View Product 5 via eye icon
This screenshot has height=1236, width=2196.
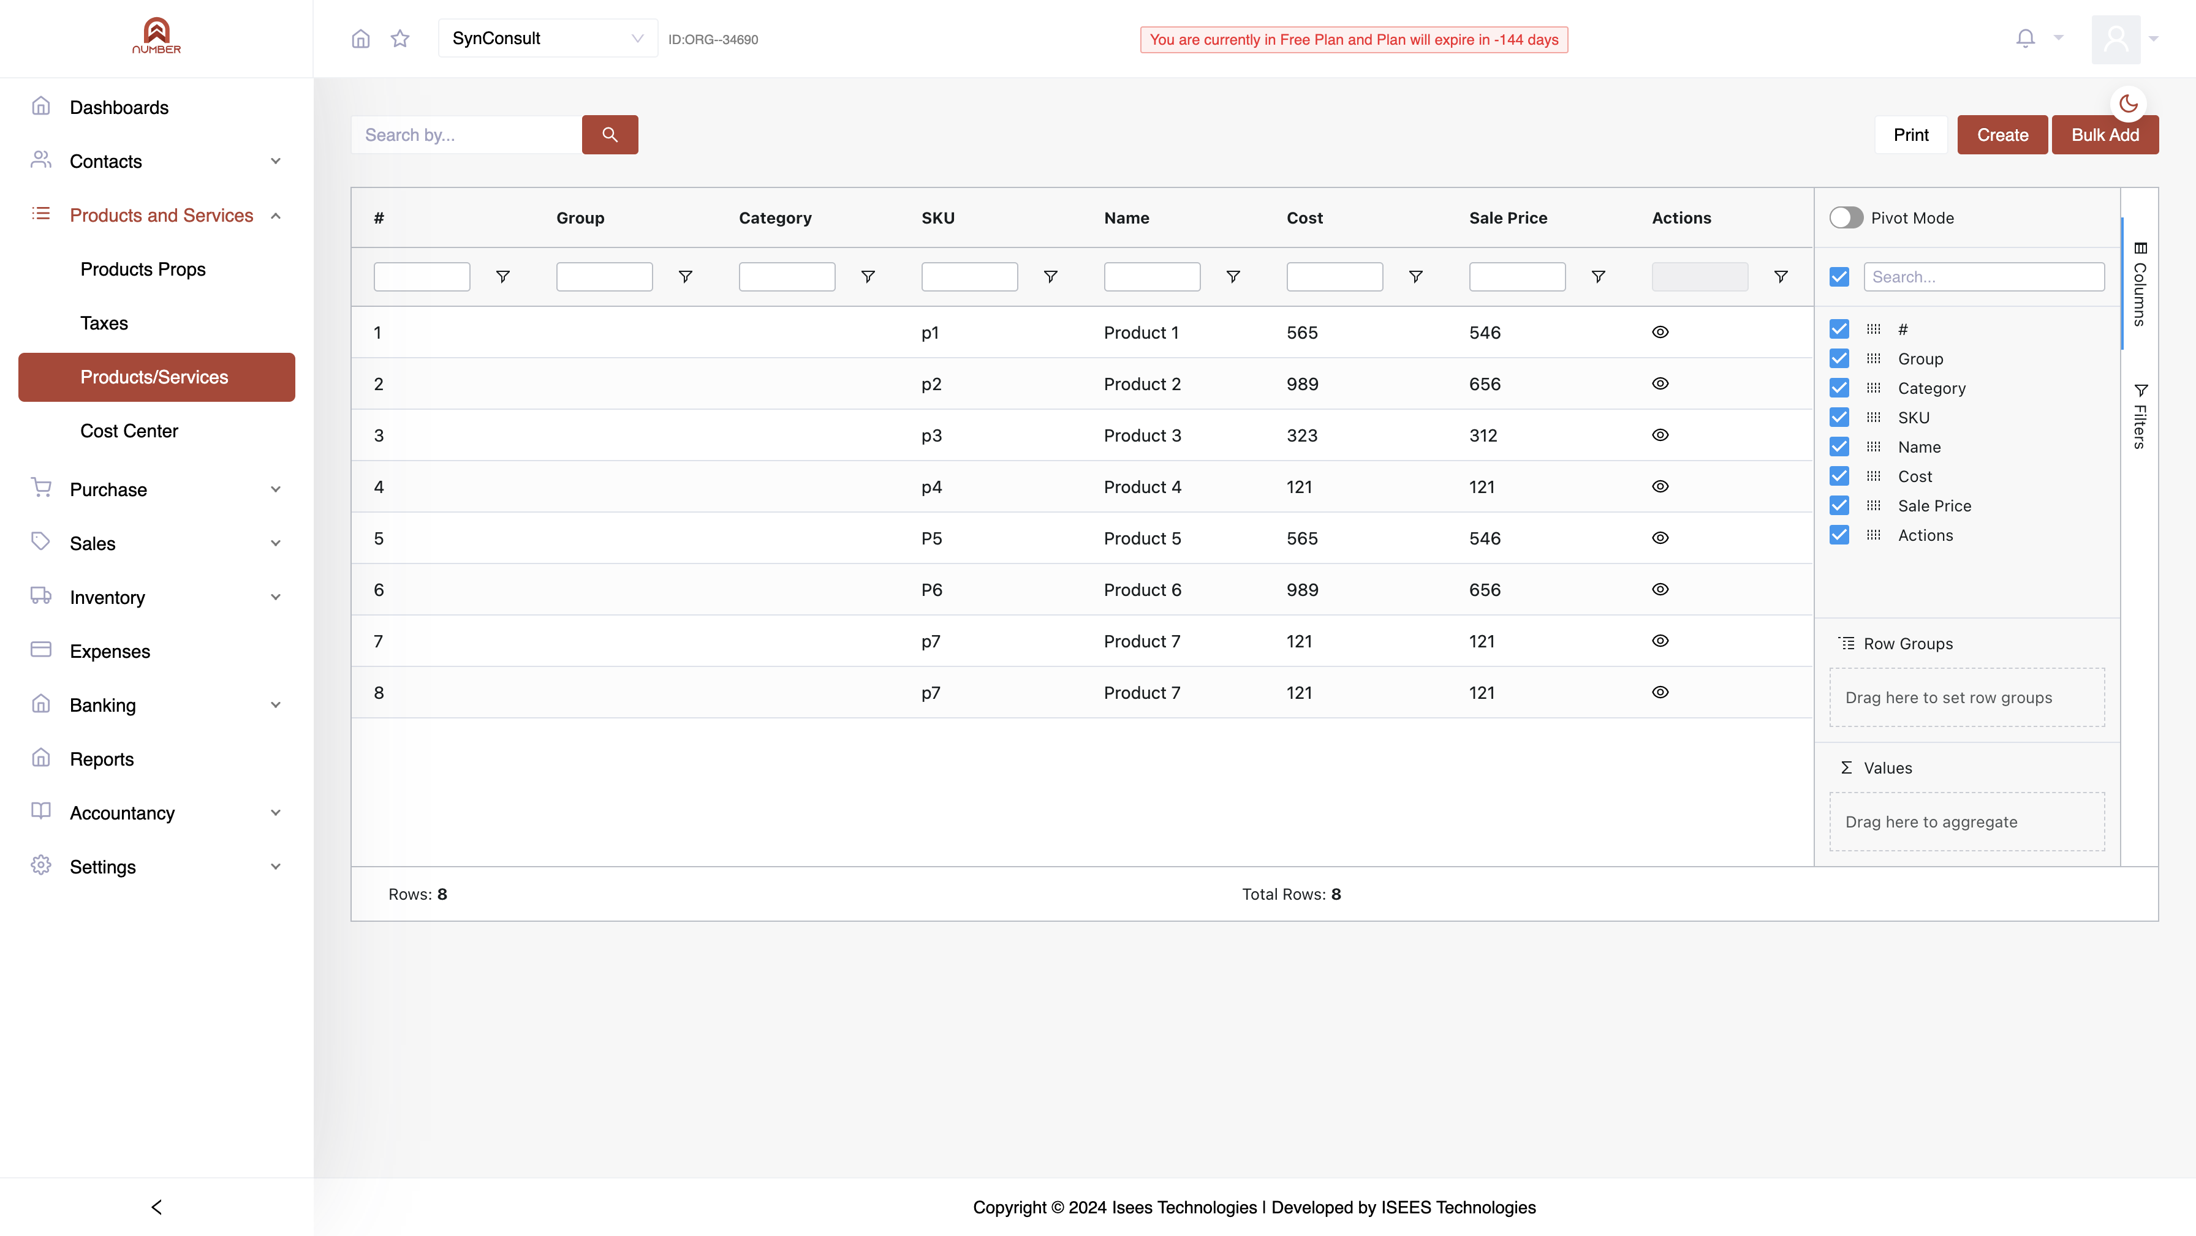click(1660, 538)
